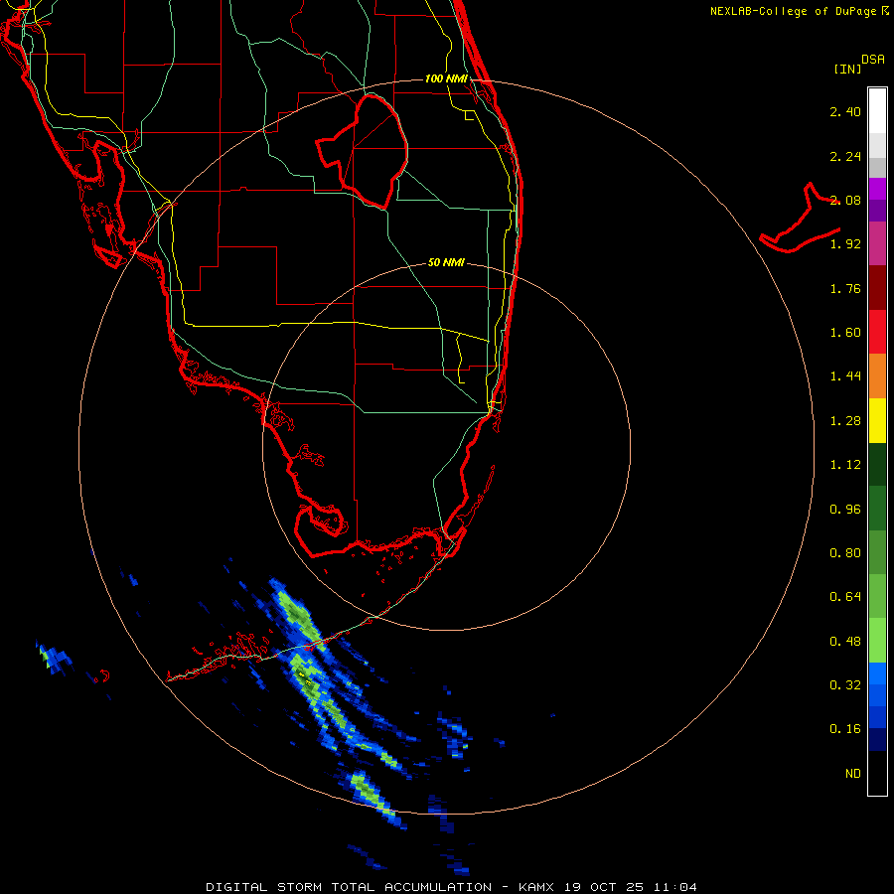Select the 0.80 legend value
This screenshot has height=894, width=894.
pos(845,553)
